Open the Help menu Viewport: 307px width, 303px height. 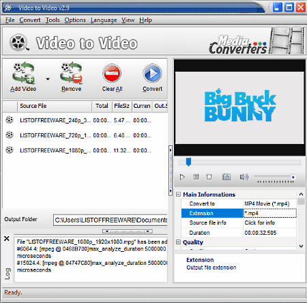click(x=145, y=20)
